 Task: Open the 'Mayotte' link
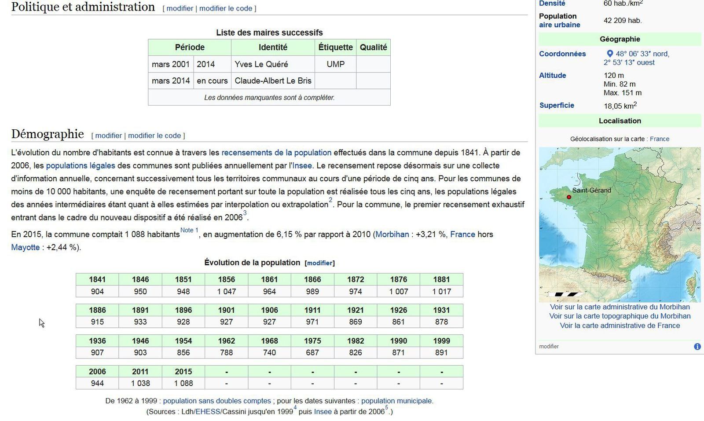tap(25, 247)
